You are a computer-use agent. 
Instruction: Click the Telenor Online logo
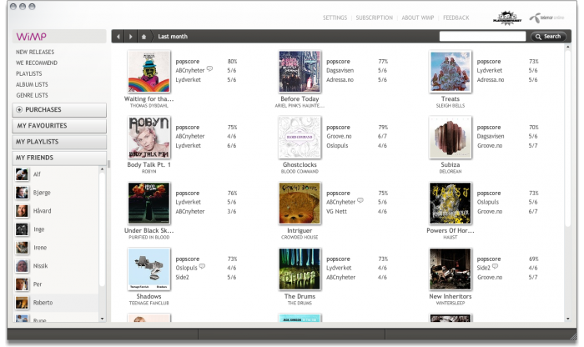551,17
